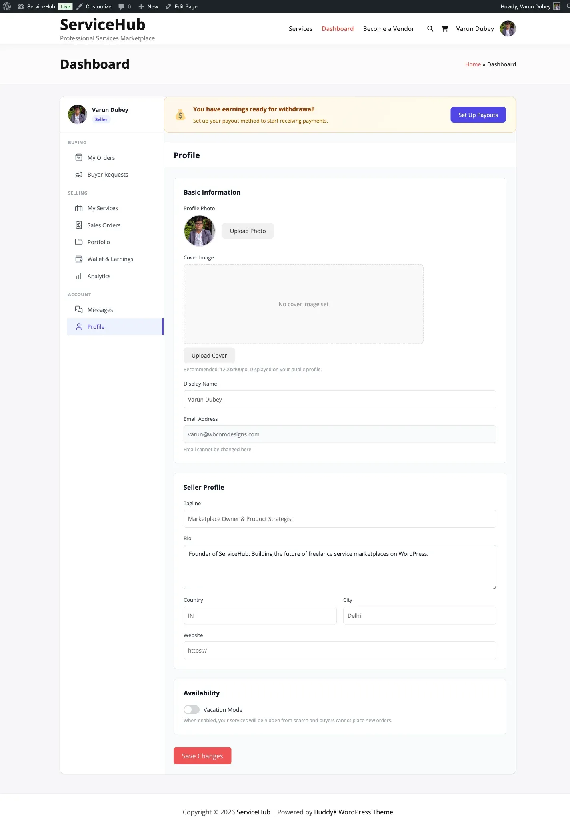
Task: Click the Wallet & Earnings wallet icon
Action: pos(79,259)
